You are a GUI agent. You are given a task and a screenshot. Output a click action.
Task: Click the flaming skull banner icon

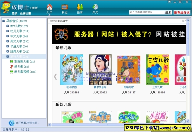(61, 34)
